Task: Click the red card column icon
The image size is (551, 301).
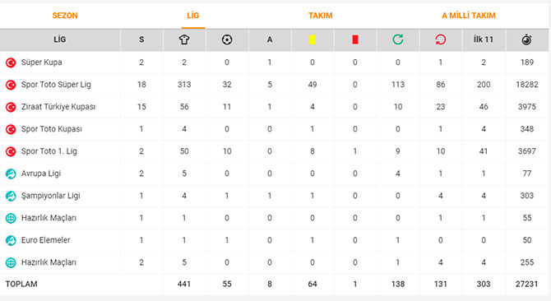Action: [x=355, y=39]
